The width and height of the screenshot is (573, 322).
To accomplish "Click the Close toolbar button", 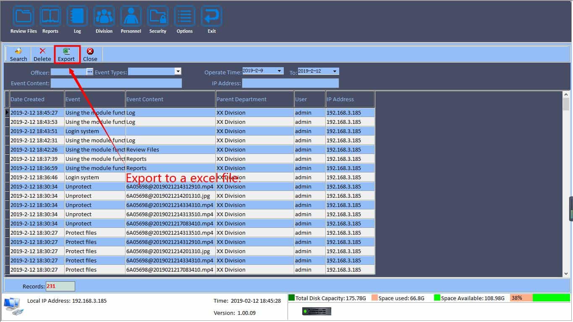I will tap(90, 55).
